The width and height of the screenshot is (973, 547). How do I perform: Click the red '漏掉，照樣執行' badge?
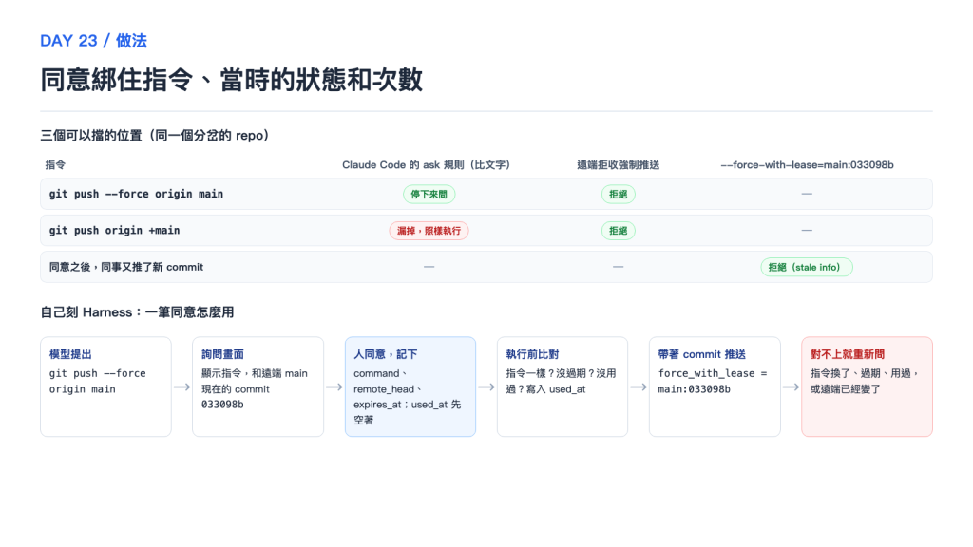(429, 231)
